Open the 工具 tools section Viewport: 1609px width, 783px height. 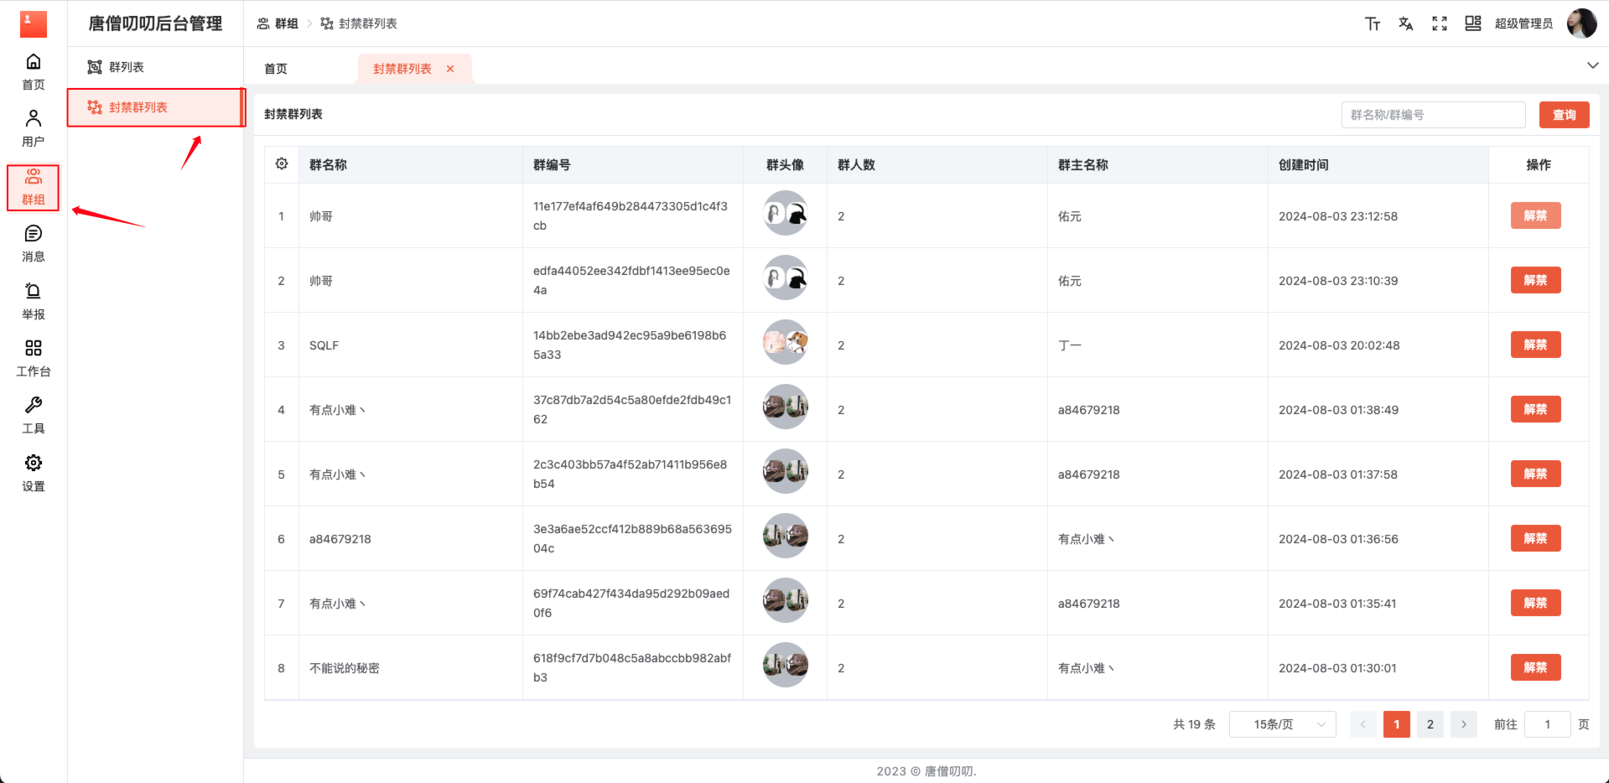click(x=34, y=415)
